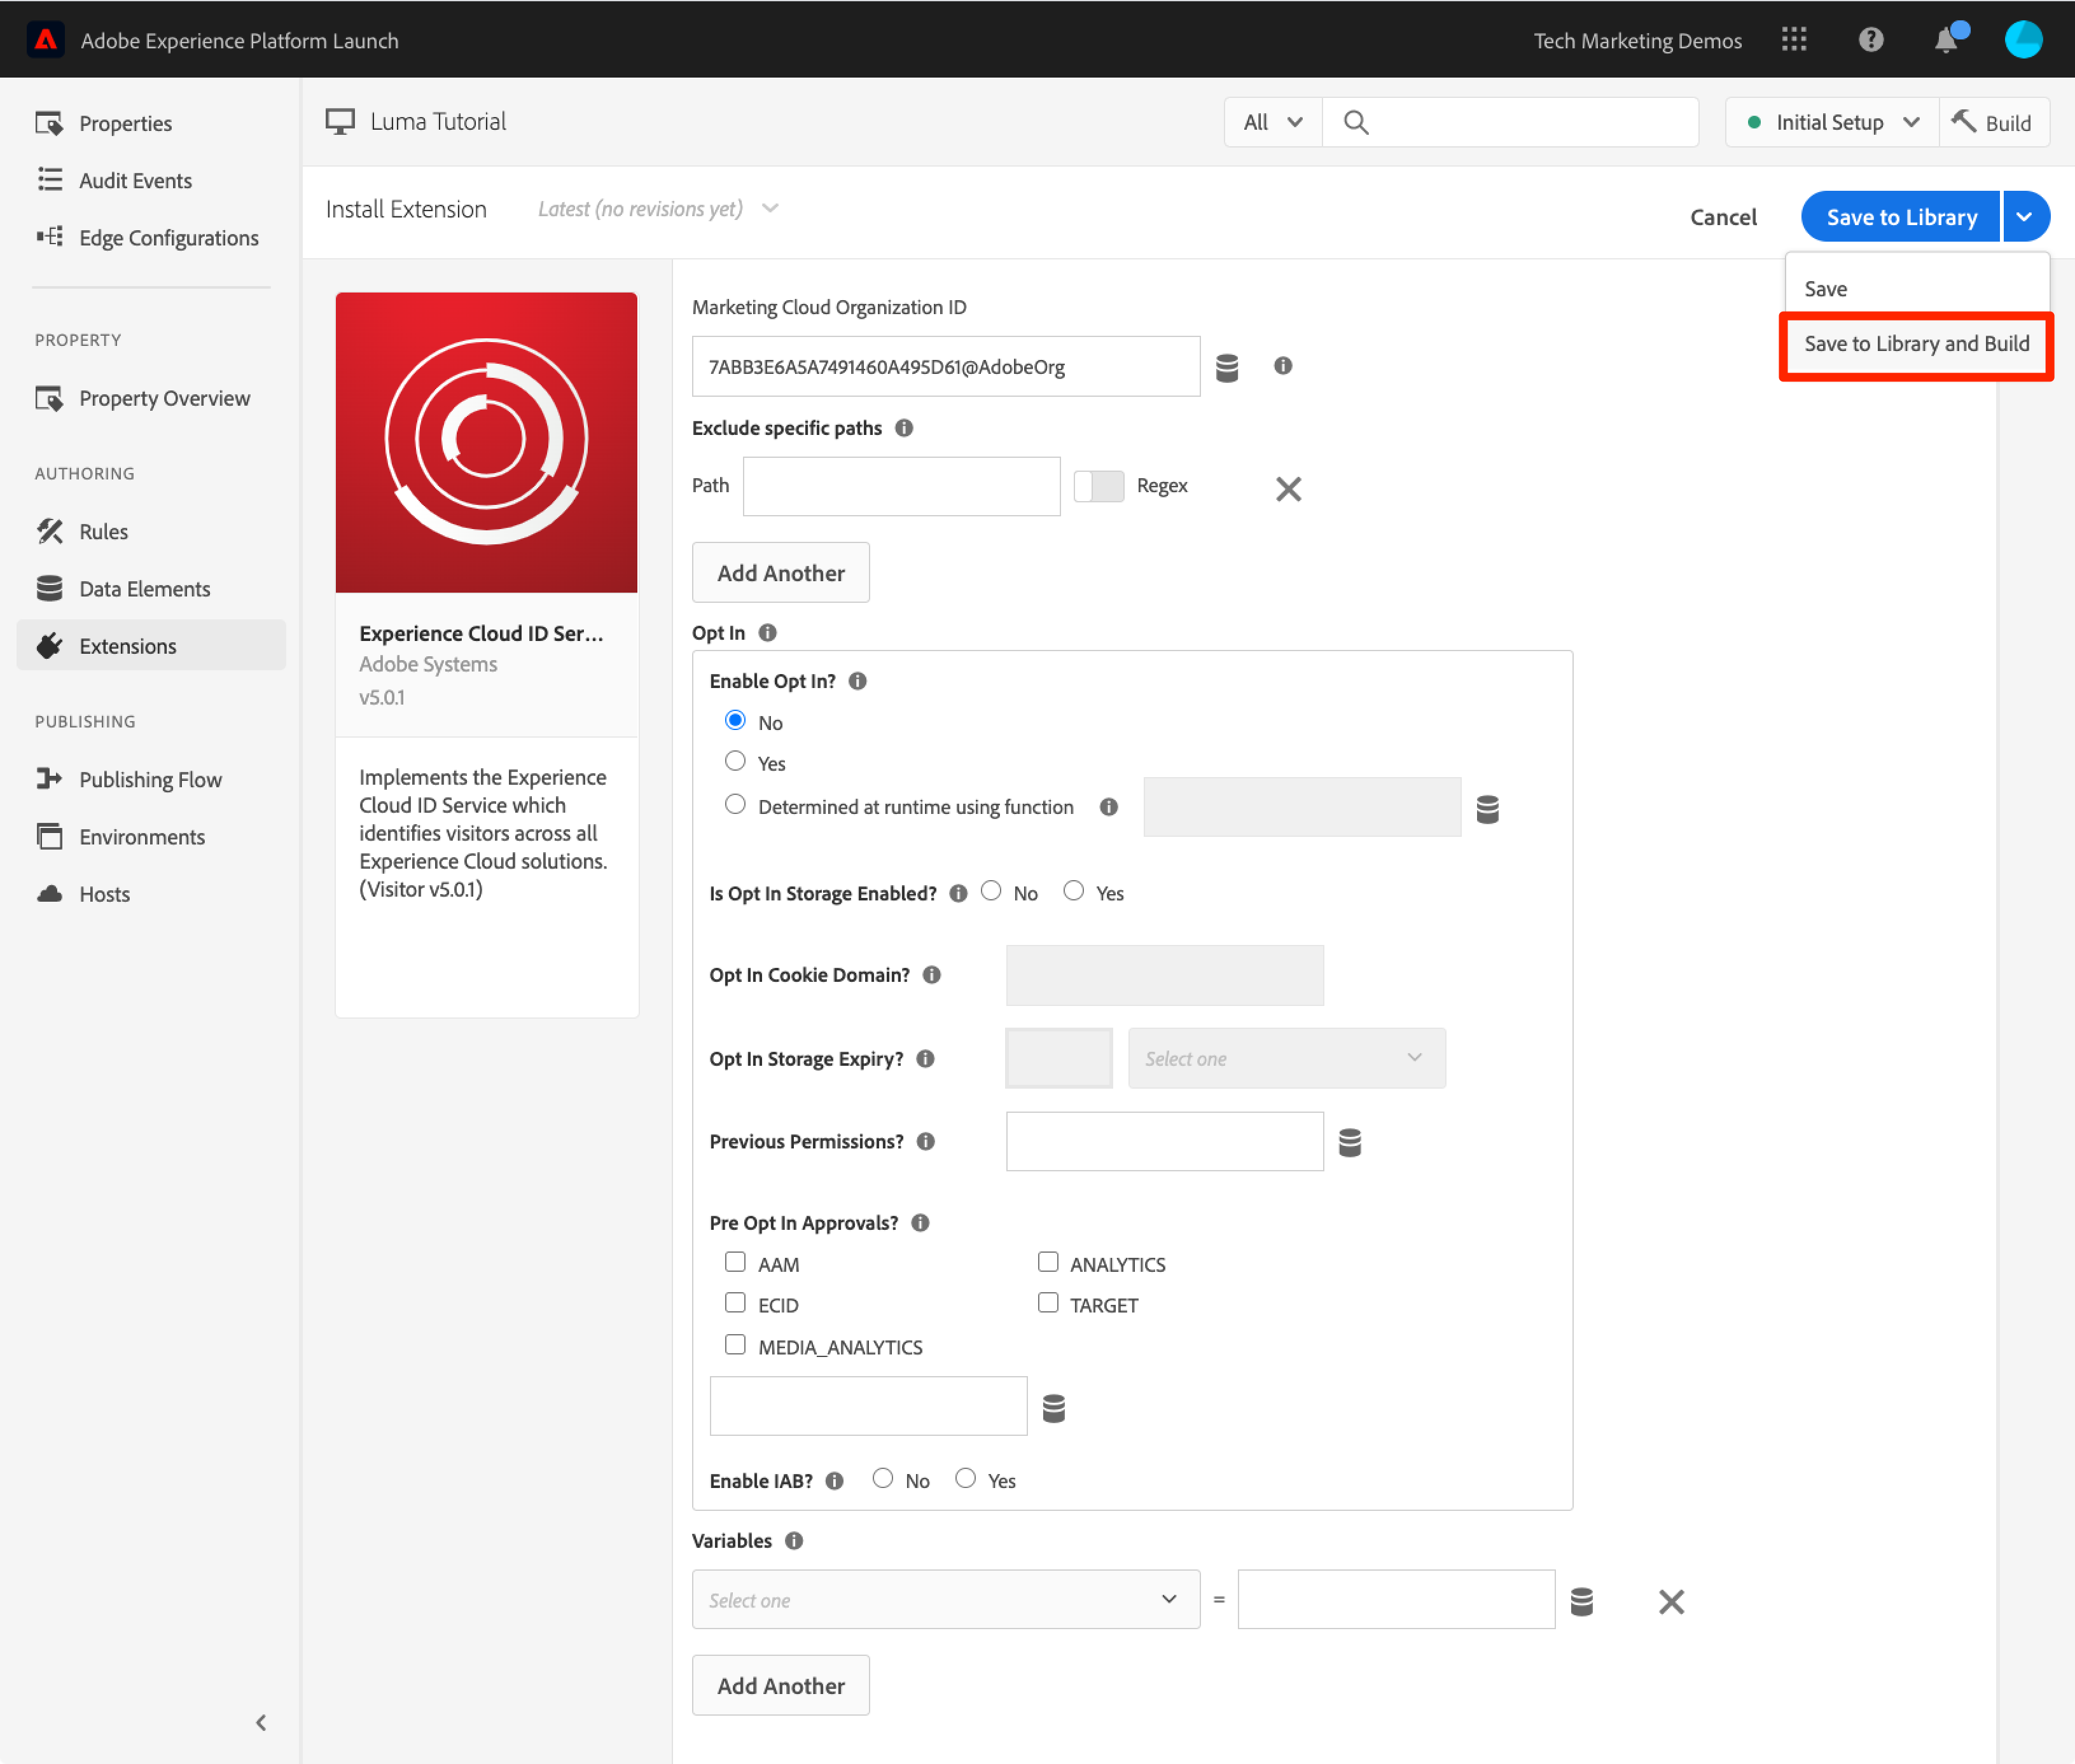Click data element icon beside Organization ID
Image resolution: width=2075 pixels, height=1764 pixels.
(1226, 367)
